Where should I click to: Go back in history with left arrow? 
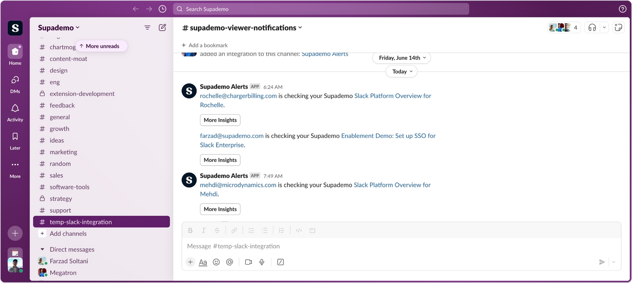135,9
